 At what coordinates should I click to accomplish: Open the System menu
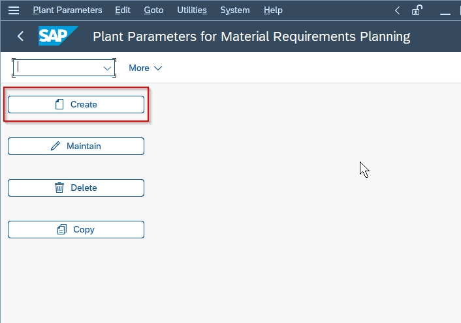tap(235, 10)
